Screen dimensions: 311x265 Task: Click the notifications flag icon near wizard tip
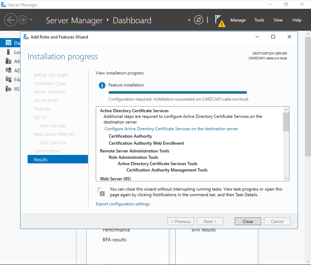[x=101, y=192]
